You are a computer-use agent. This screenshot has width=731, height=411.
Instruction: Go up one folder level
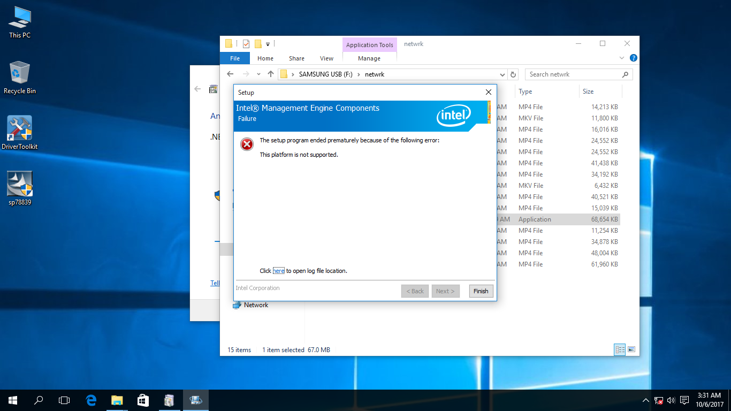[271, 74]
